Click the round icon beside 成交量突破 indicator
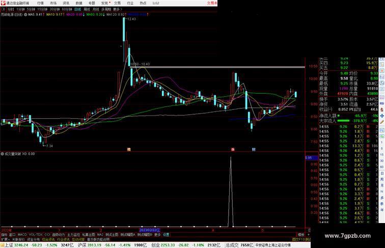This screenshot has width=385, height=248. coord(2,154)
